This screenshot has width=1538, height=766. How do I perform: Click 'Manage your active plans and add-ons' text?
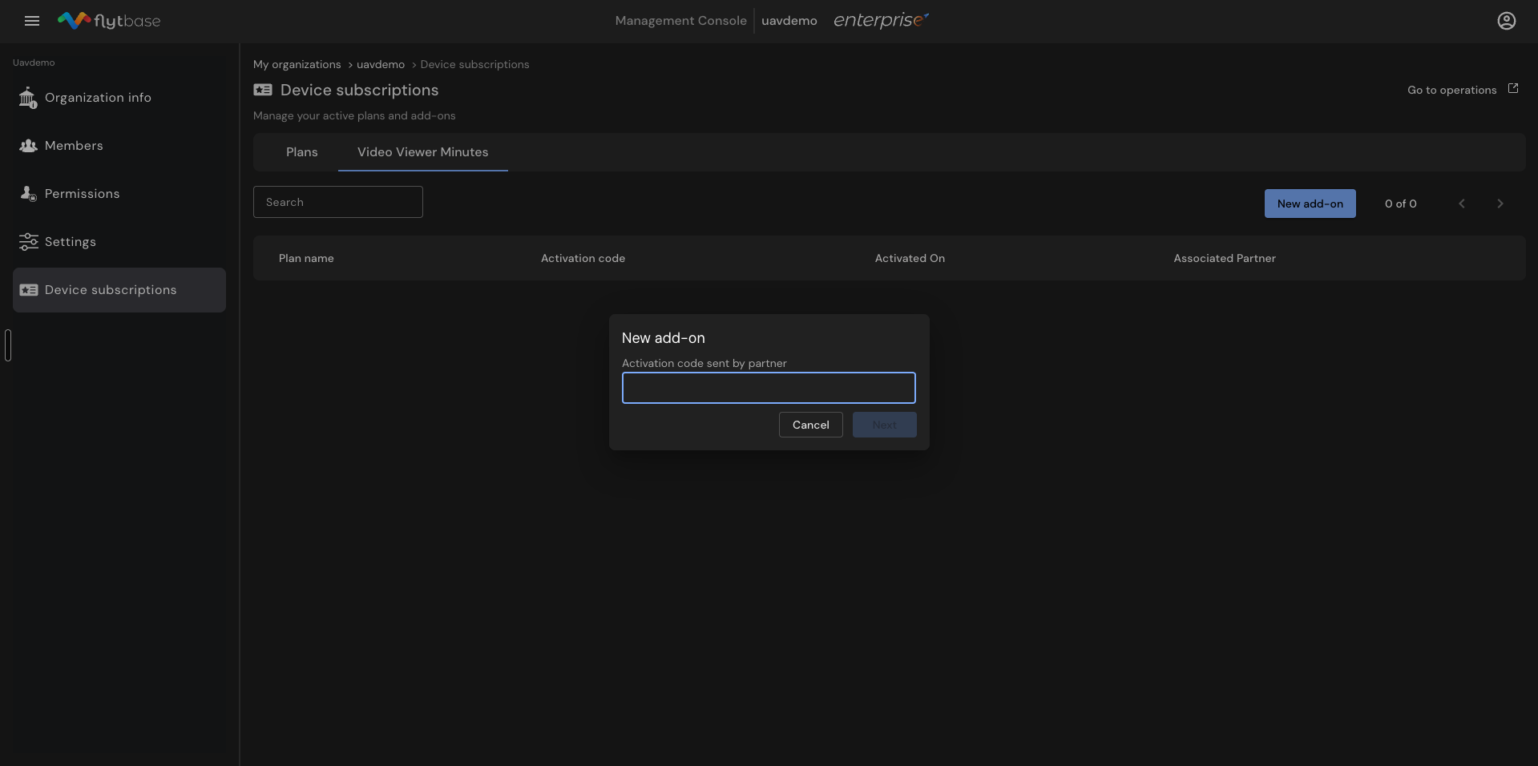(x=354, y=115)
